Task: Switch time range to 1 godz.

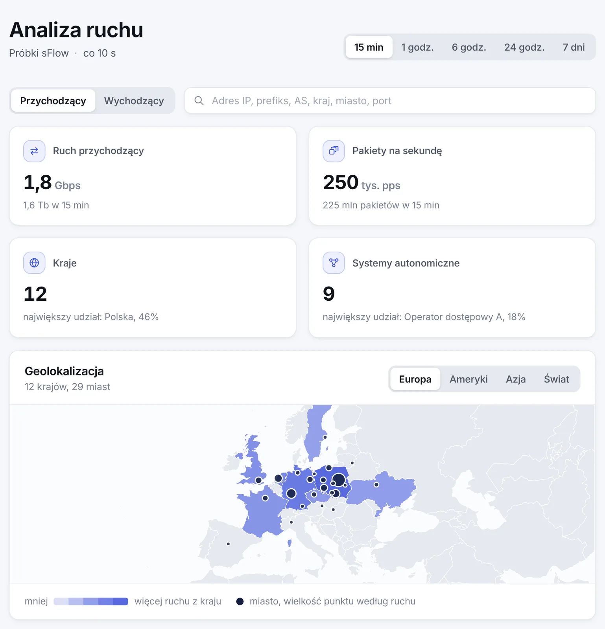Action: point(417,47)
